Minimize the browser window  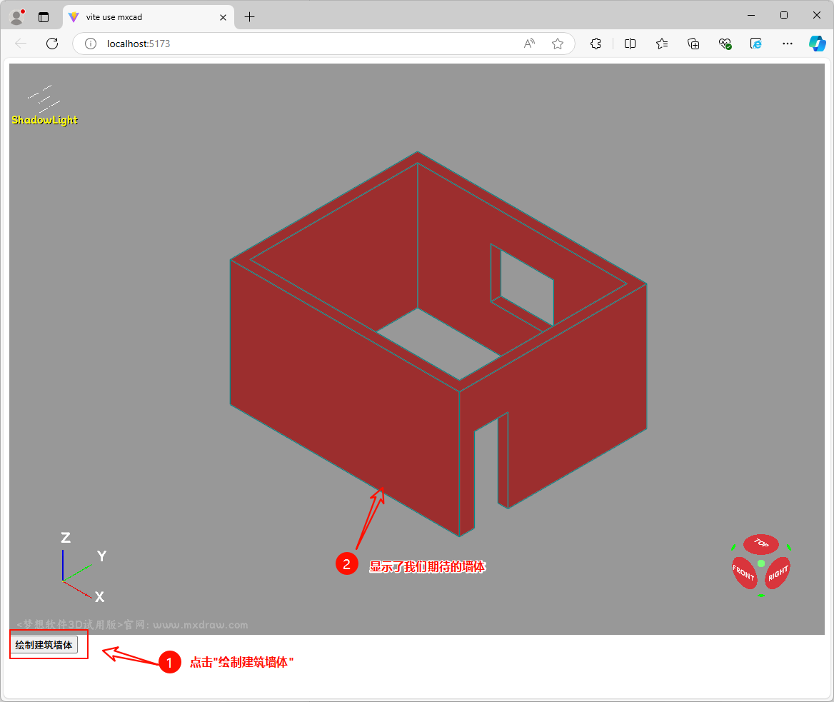(x=751, y=16)
